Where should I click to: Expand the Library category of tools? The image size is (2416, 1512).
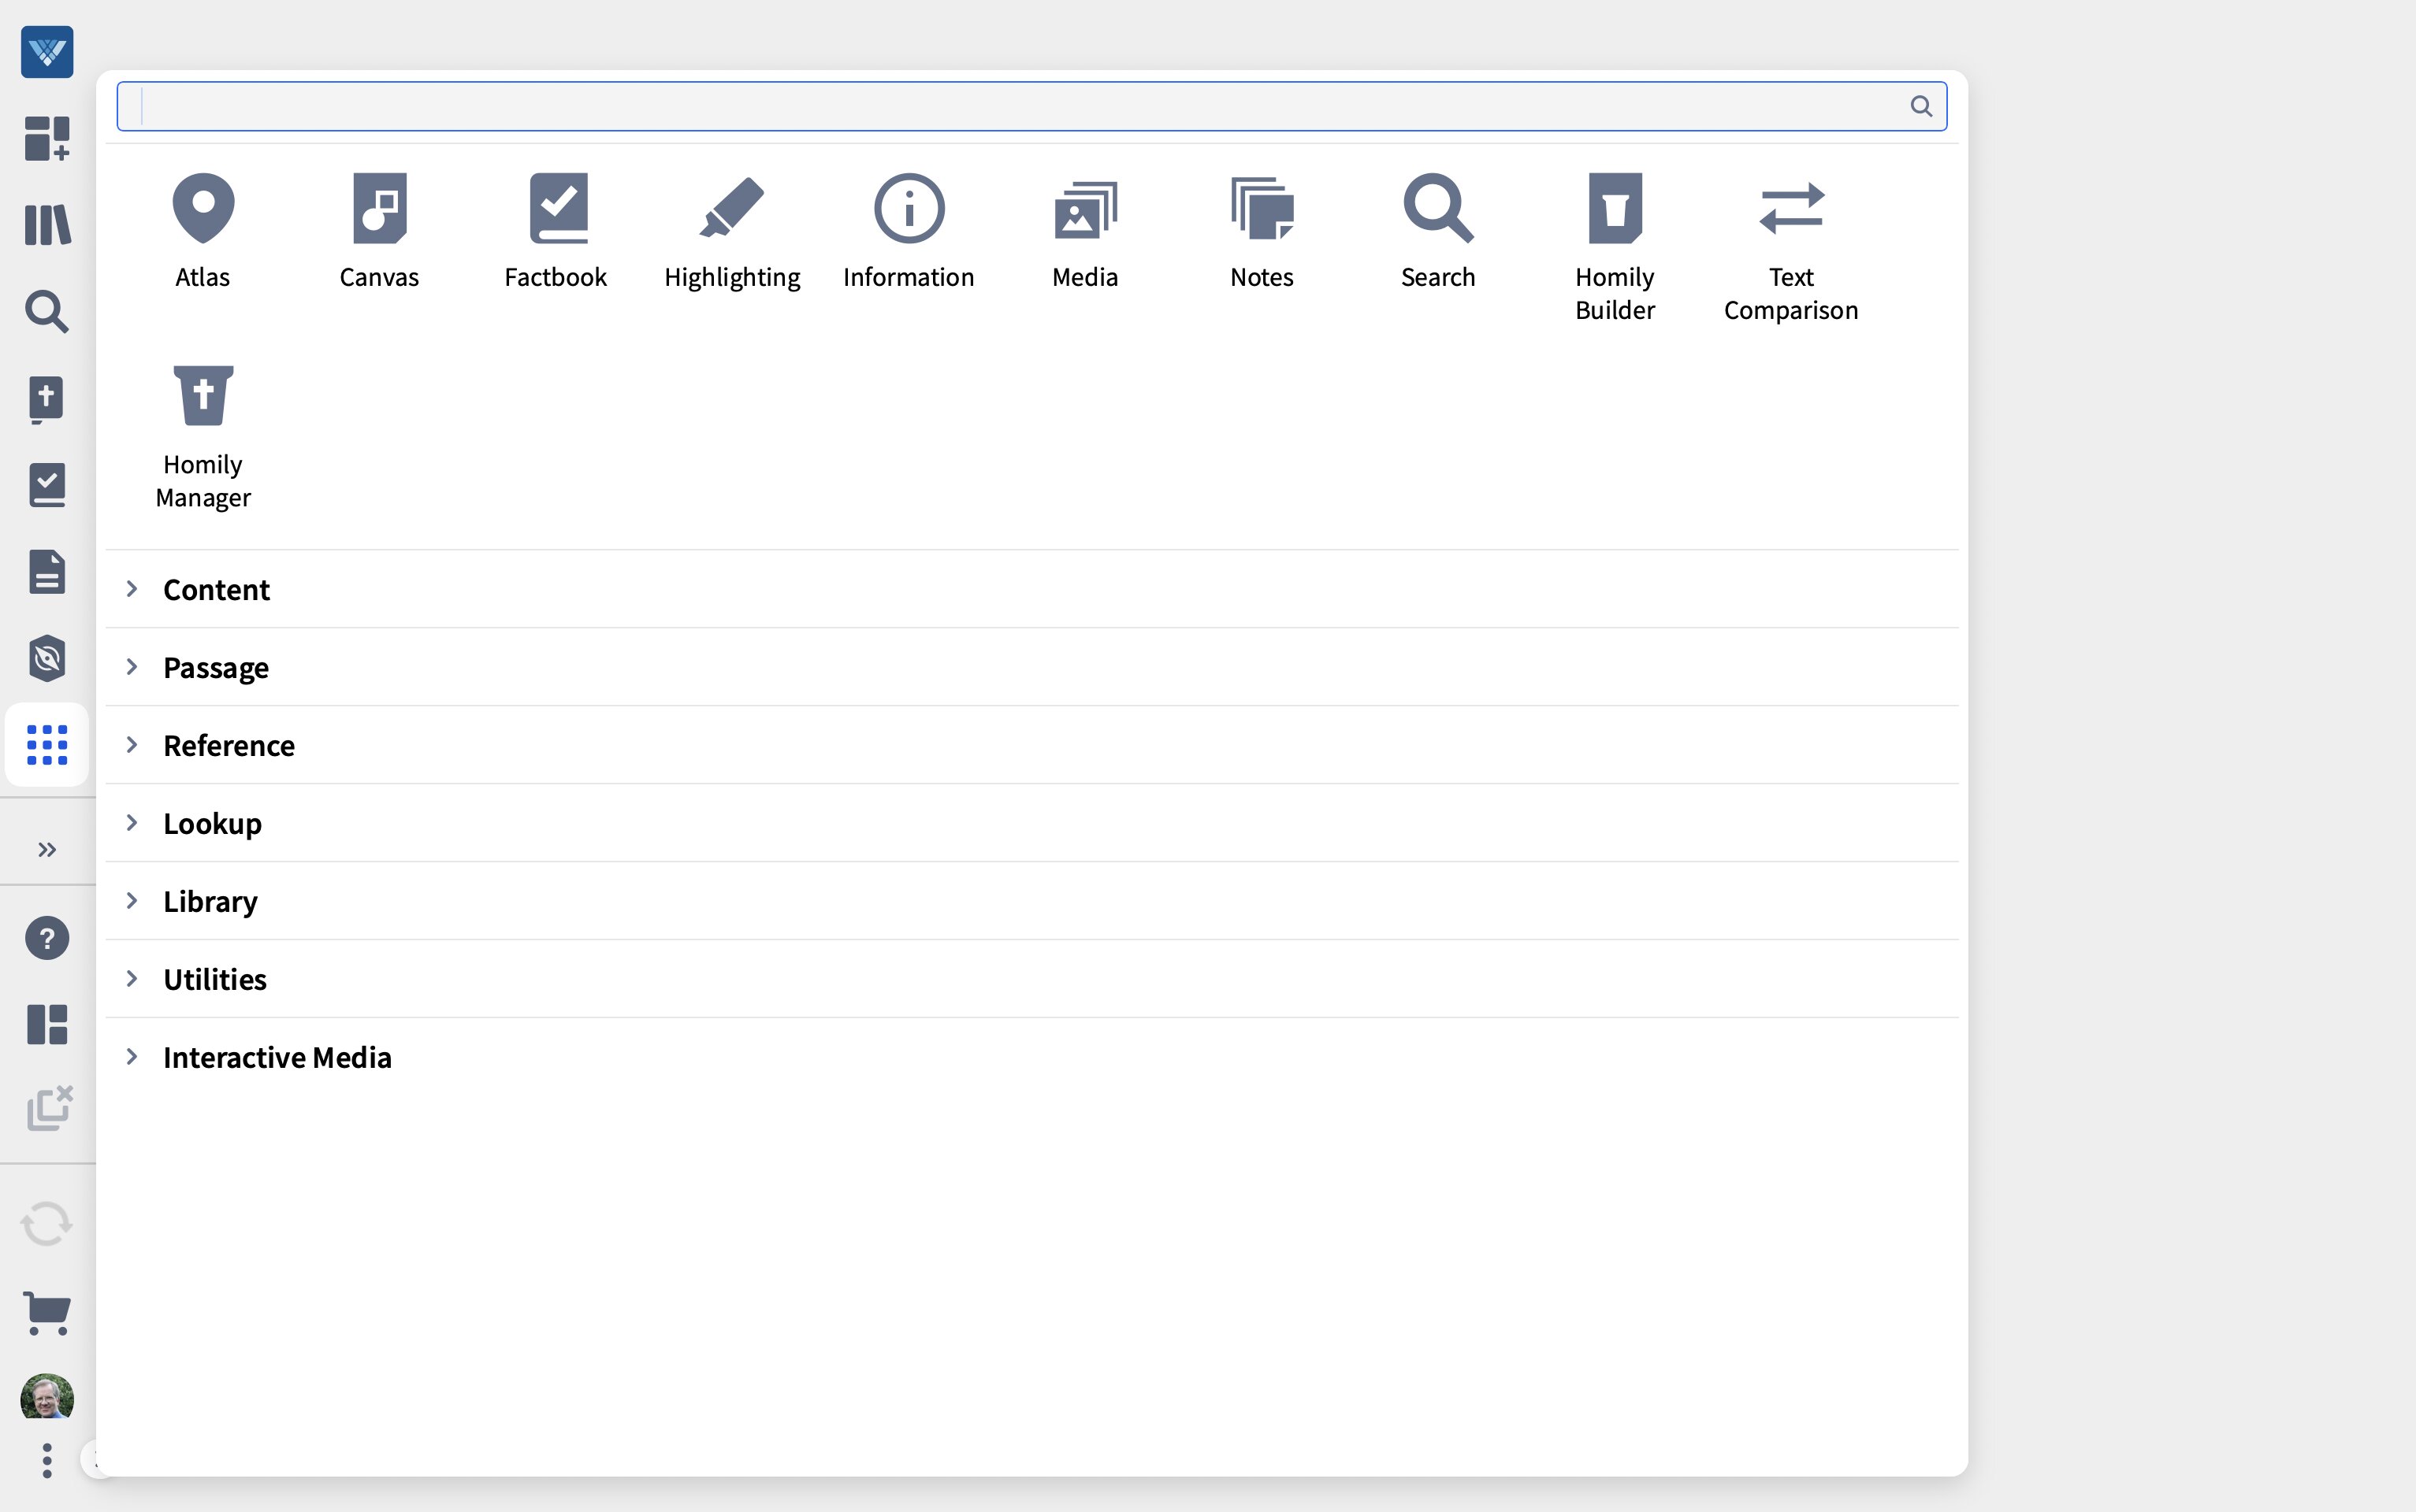(x=209, y=900)
